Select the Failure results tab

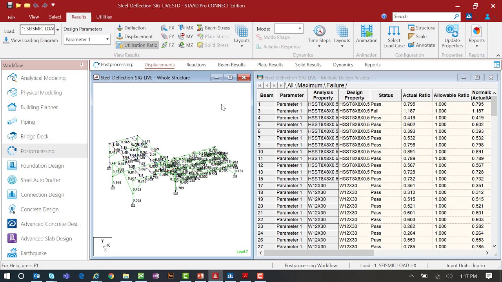[335, 85]
